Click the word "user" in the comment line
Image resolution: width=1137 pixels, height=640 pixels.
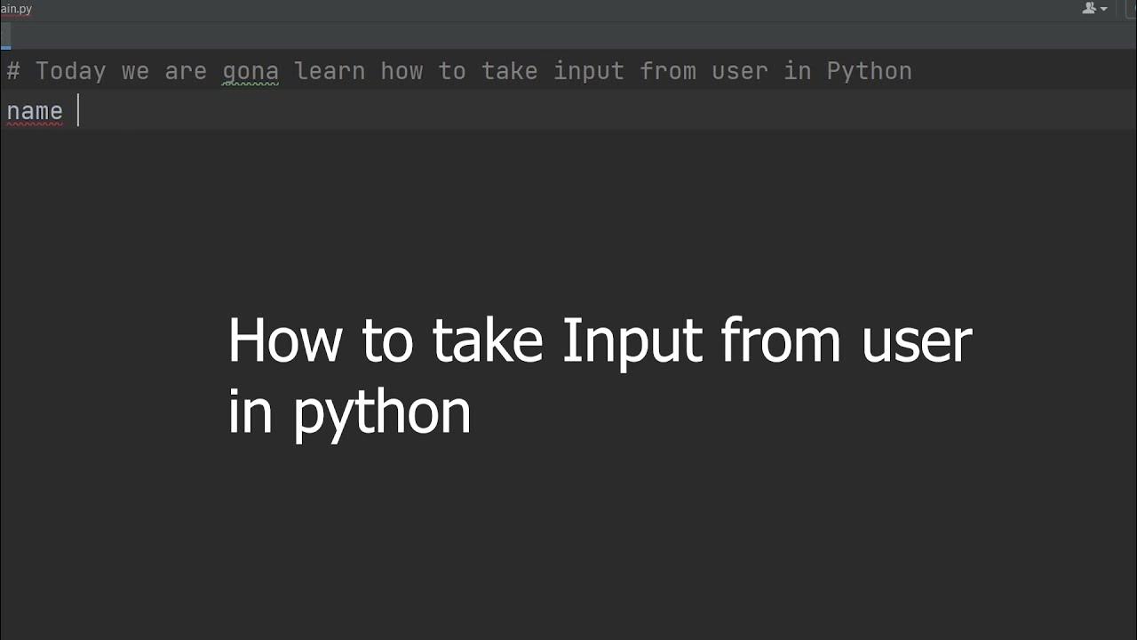pyautogui.click(x=740, y=71)
